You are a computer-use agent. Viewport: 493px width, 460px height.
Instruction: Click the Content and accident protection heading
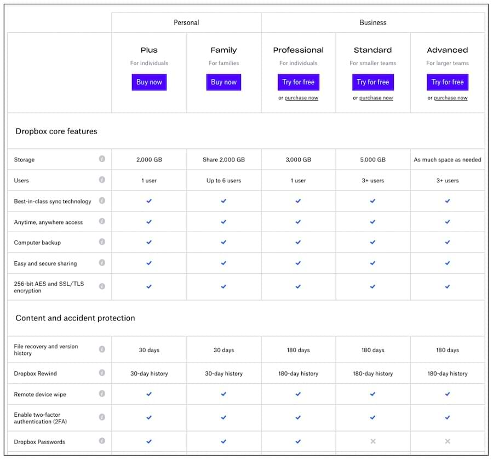pyautogui.click(x=76, y=318)
